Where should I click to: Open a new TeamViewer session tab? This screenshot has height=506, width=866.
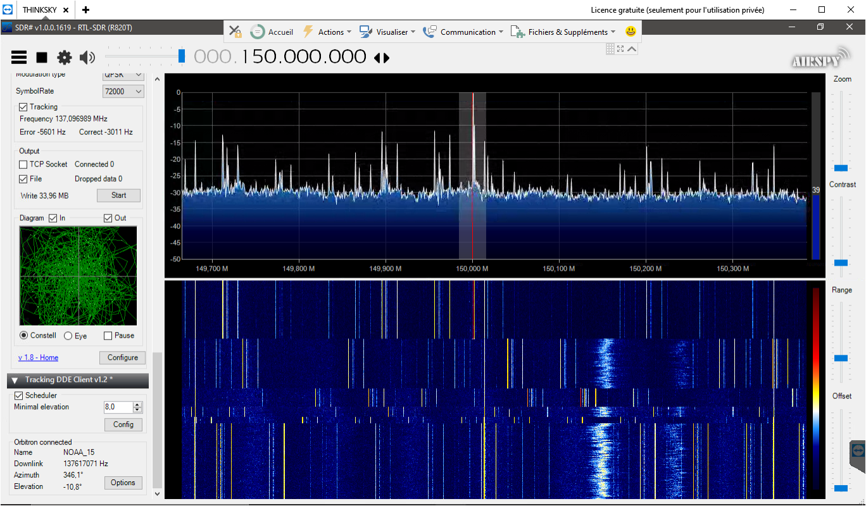pyautogui.click(x=85, y=10)
